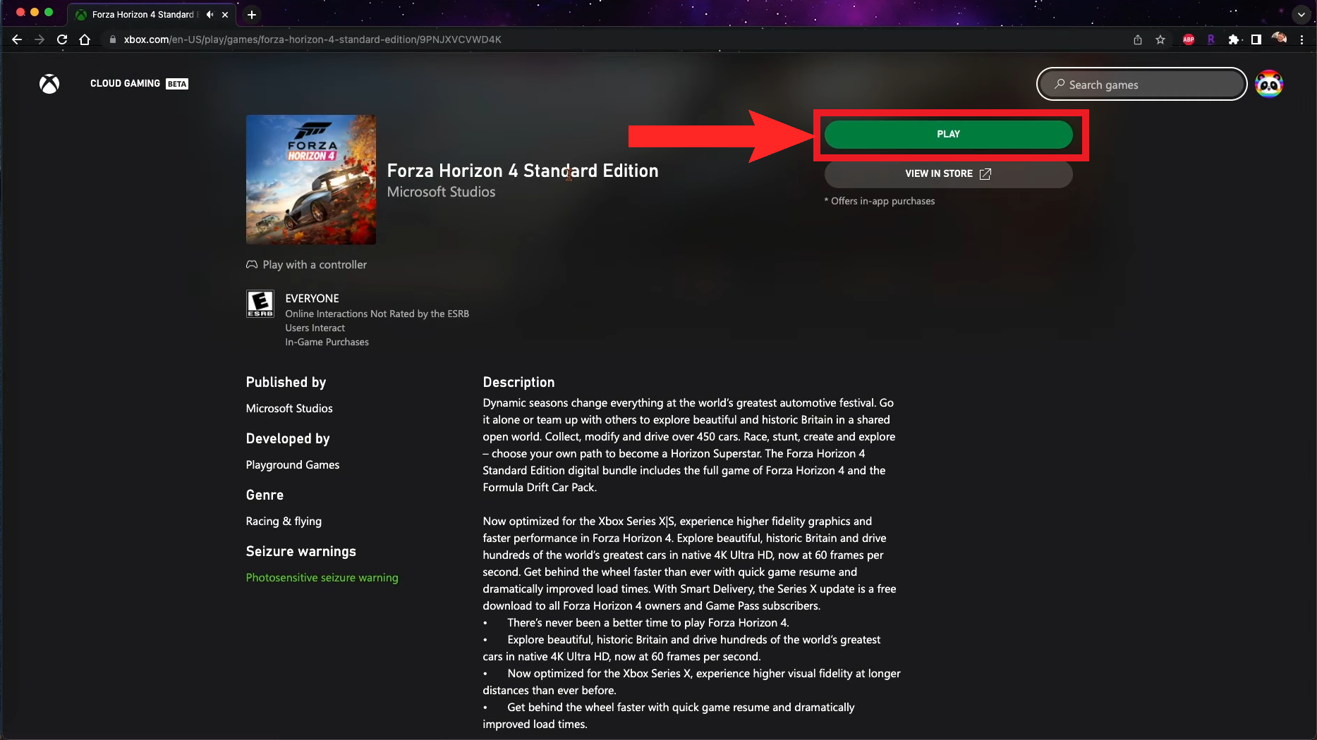Click the VIEW IN STORE button
1317x740 pixels.
click(x=948, y=173)
